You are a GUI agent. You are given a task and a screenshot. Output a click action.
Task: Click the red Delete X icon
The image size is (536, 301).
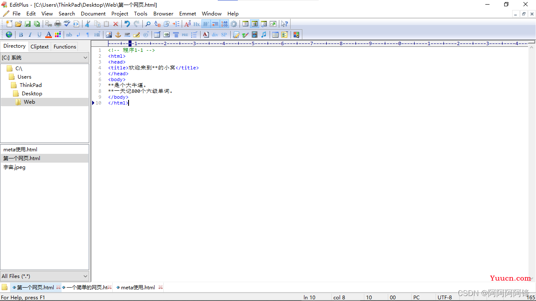coord(116,24)
